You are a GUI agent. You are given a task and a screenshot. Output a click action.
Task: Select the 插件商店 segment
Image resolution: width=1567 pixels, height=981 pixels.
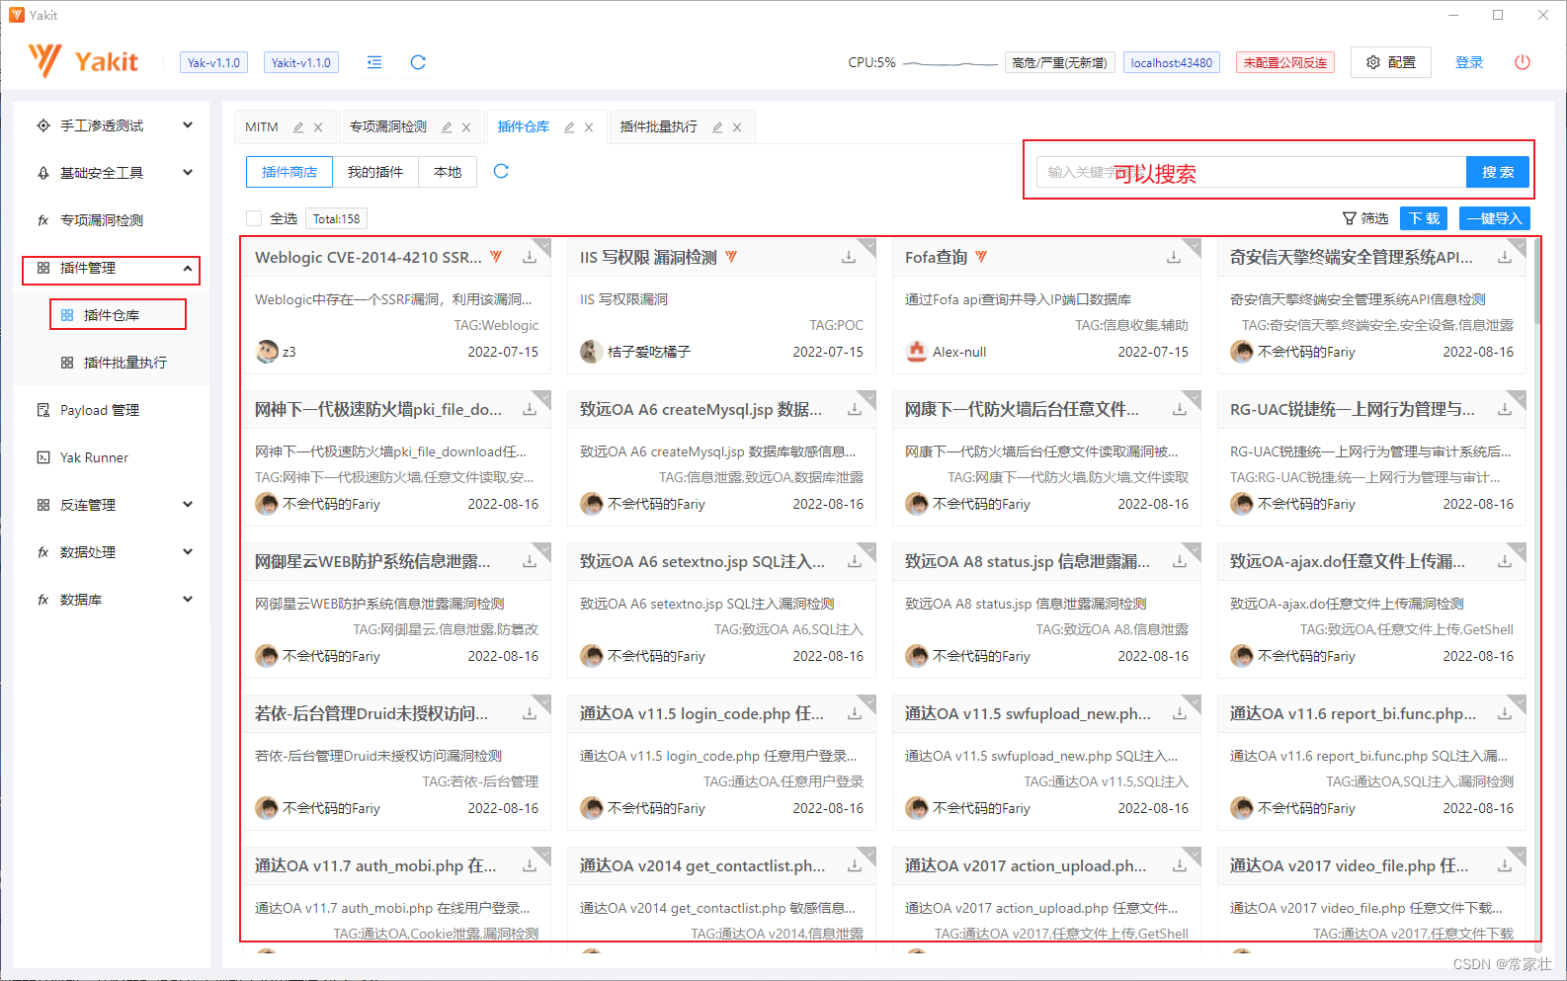[289, 172]
